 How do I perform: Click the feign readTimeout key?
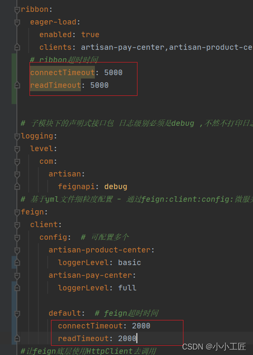83,339
